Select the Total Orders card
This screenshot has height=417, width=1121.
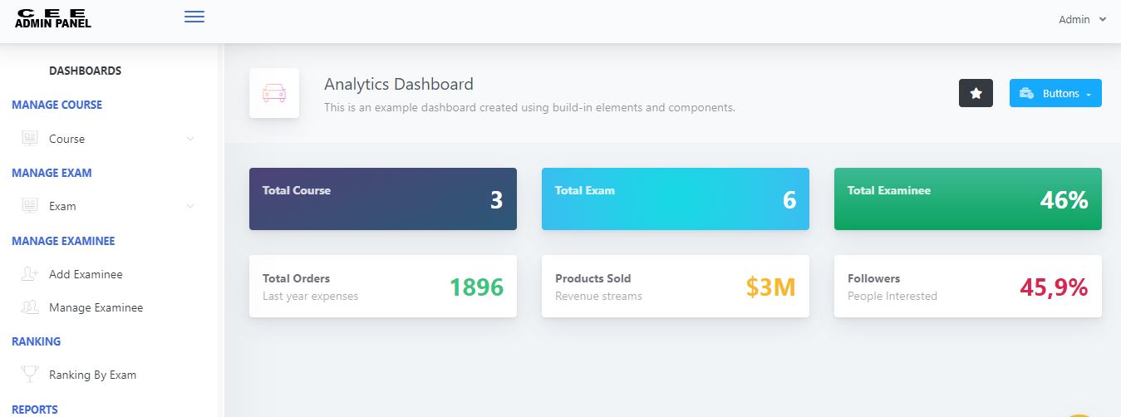pos(383,286)
